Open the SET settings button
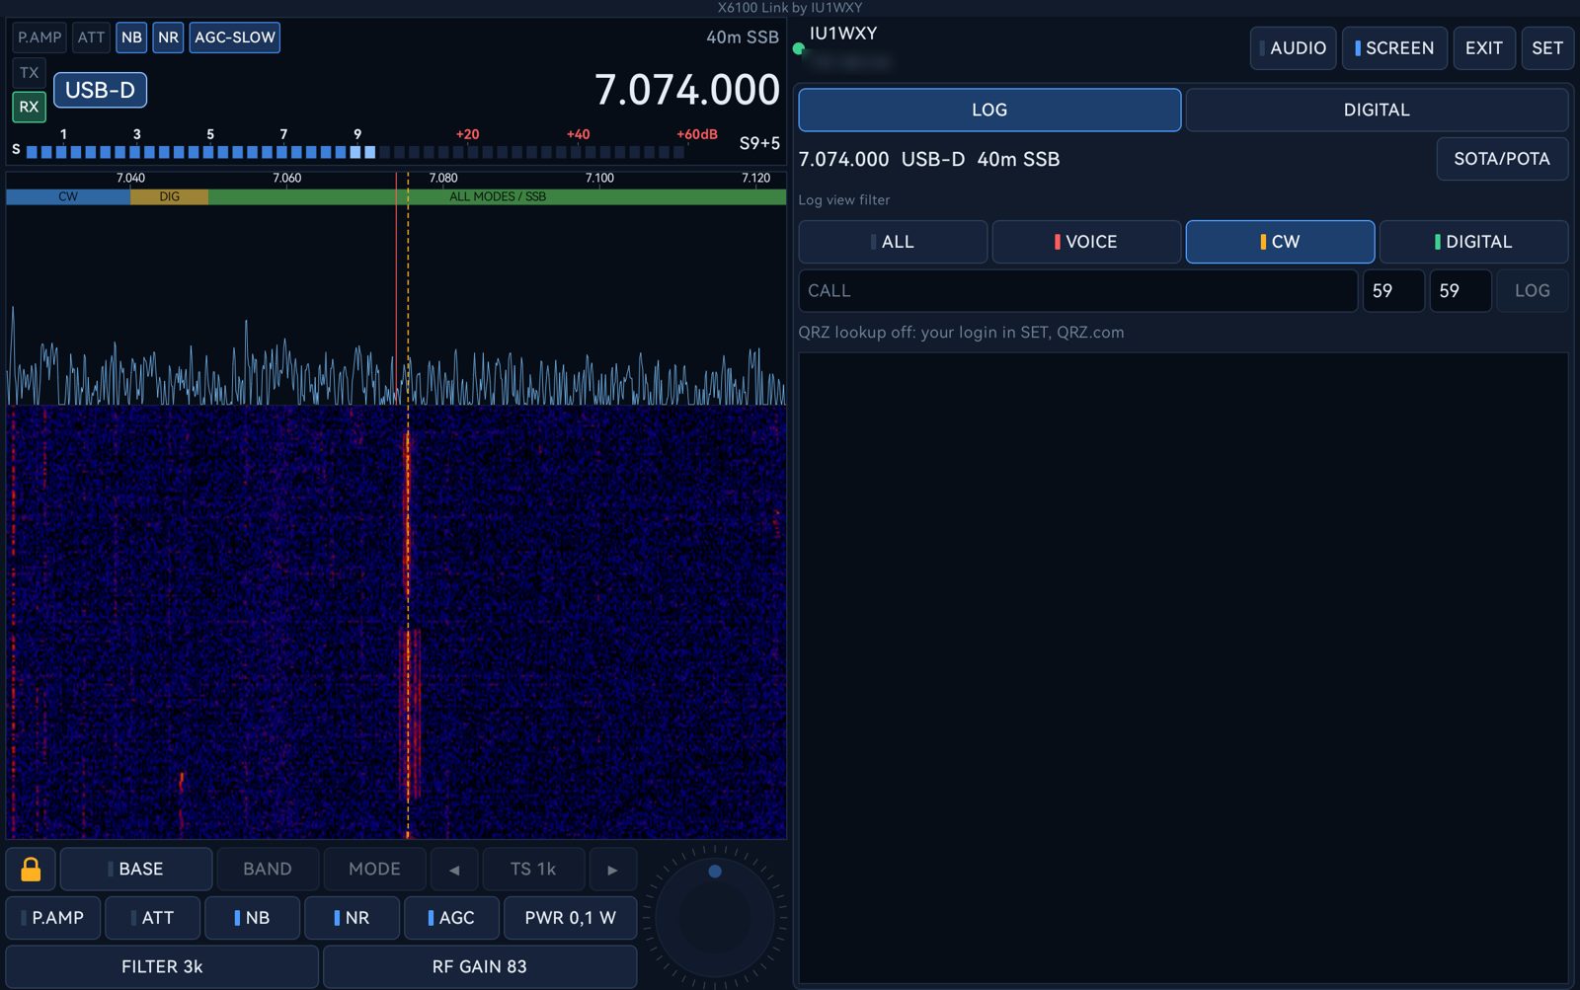 (x=1547, y=47)
